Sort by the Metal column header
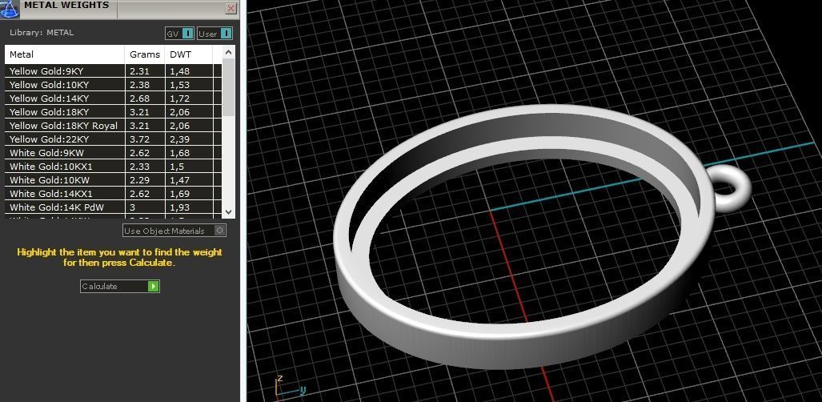 click(x=65, y=54)
